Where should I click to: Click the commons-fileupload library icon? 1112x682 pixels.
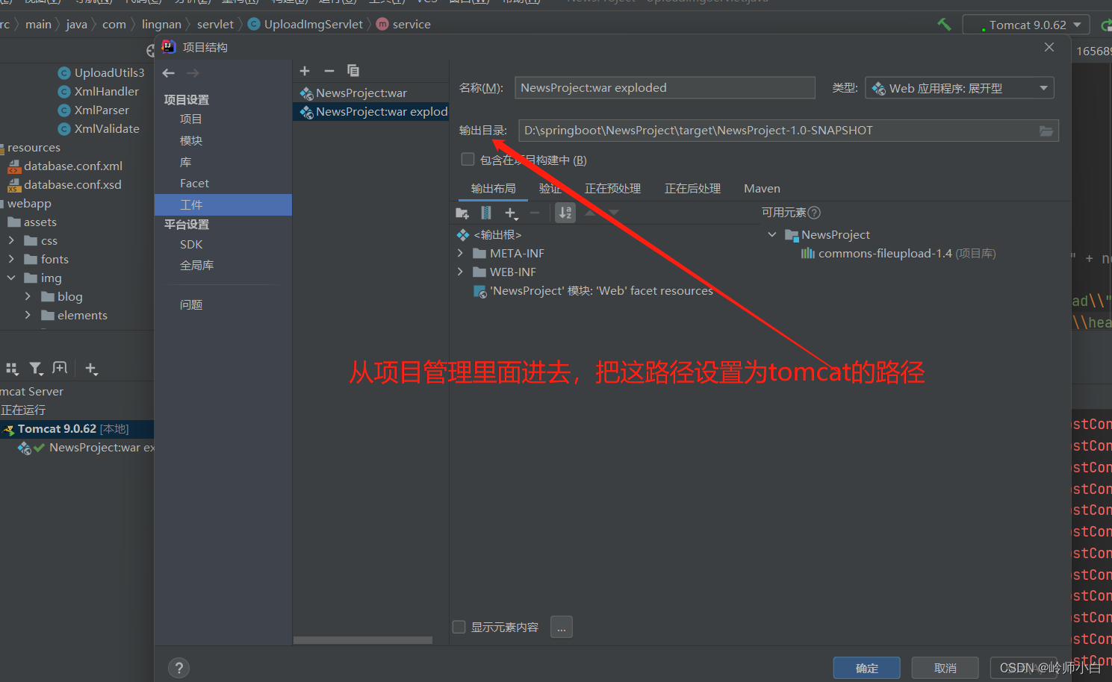click(807, 254)
